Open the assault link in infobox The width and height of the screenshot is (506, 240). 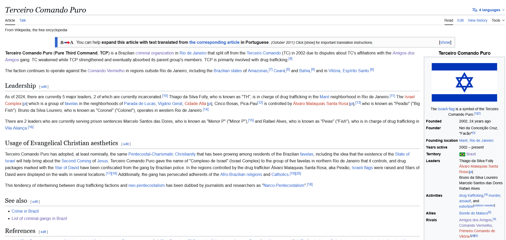(x=465, y=201)
